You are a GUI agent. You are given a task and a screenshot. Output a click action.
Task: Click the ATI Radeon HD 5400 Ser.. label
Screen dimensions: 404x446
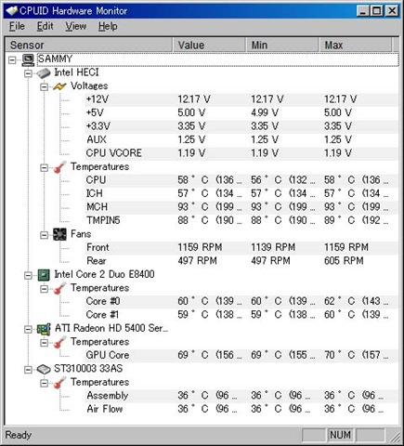111,328
